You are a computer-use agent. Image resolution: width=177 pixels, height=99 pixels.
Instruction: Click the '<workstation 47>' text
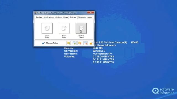coord(103,54)
